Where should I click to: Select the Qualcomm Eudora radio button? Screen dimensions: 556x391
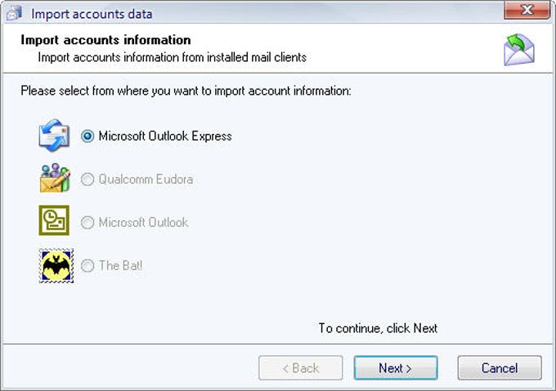pos(87,180)
